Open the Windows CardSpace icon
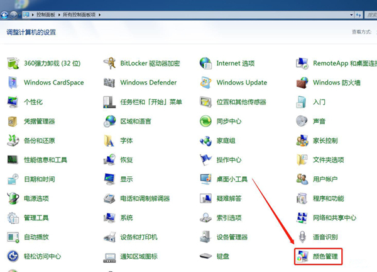Viewport: 377px width, 272px height. coord(13,82)
